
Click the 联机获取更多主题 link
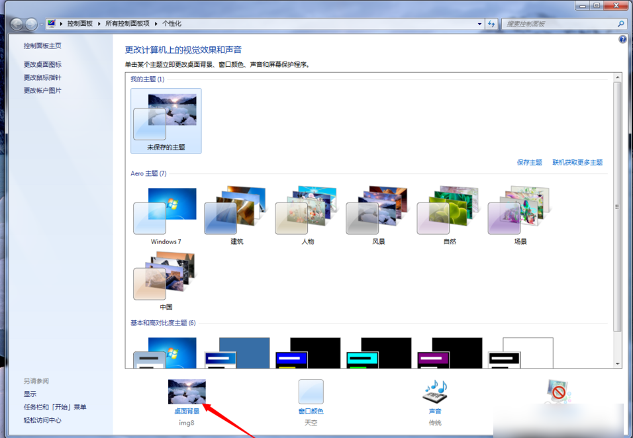[x=577, y=162]
